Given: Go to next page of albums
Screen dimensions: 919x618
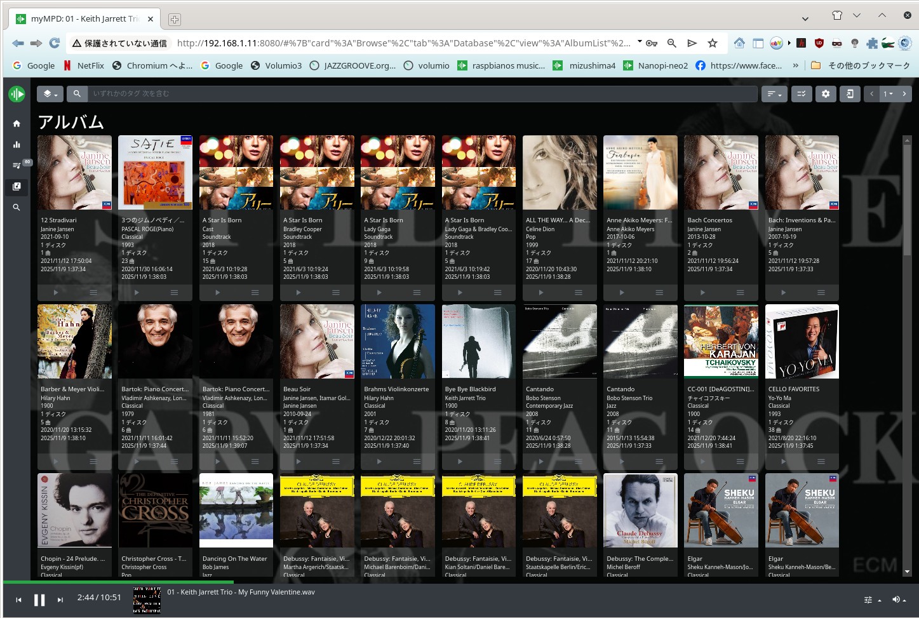Looking at the screenshot, I should (904, 94).
